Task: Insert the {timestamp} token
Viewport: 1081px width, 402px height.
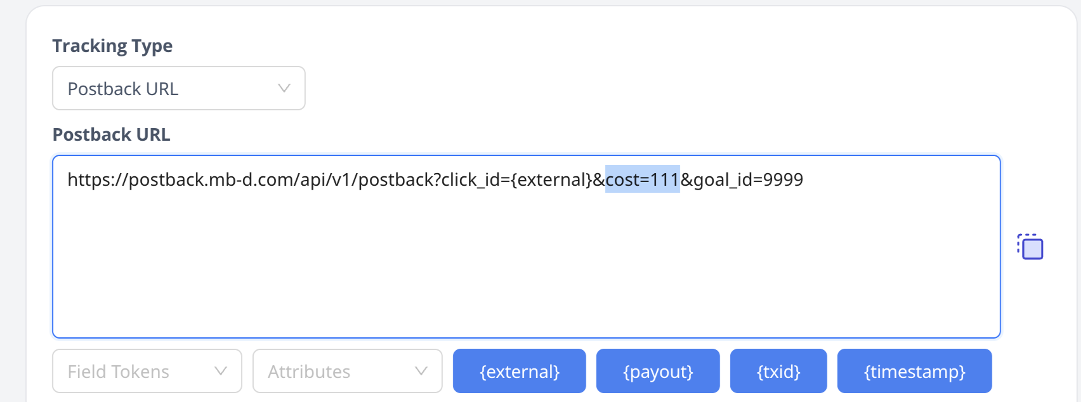Action: point(914,371)
